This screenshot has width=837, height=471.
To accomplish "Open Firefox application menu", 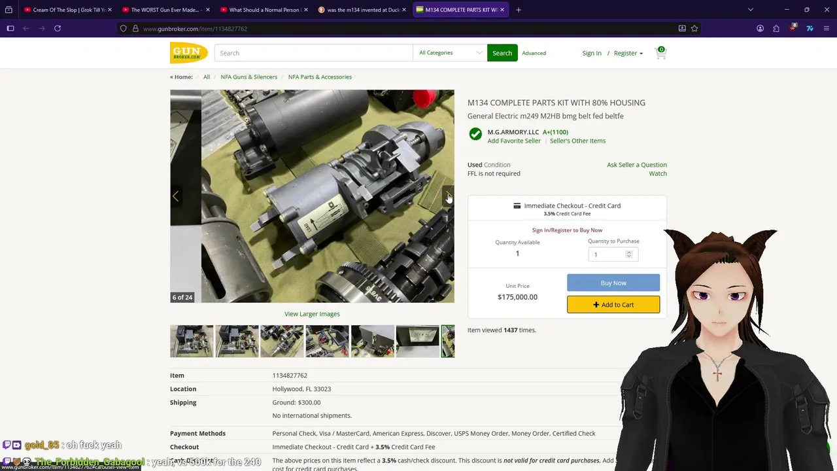I will (x=827, y=28).
